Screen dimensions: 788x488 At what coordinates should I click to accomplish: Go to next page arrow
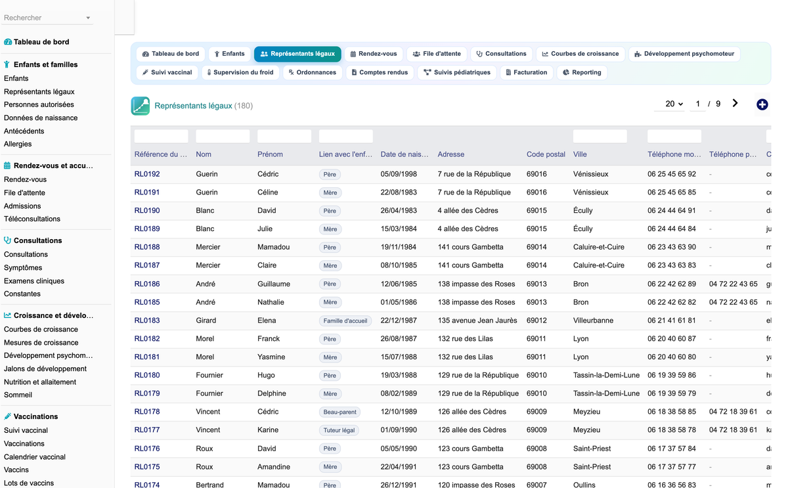click(735, 103)
